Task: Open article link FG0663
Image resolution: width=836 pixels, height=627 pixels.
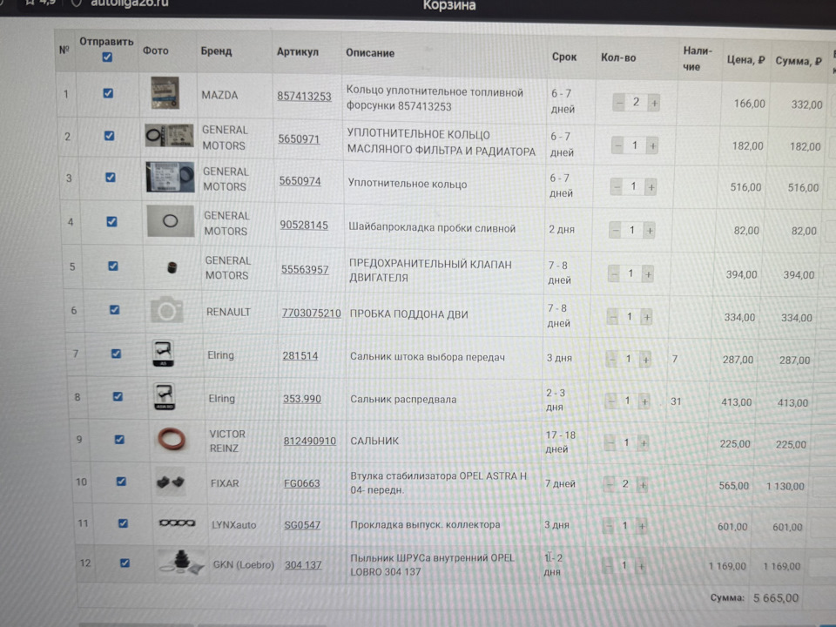Action: coord(302,483)
